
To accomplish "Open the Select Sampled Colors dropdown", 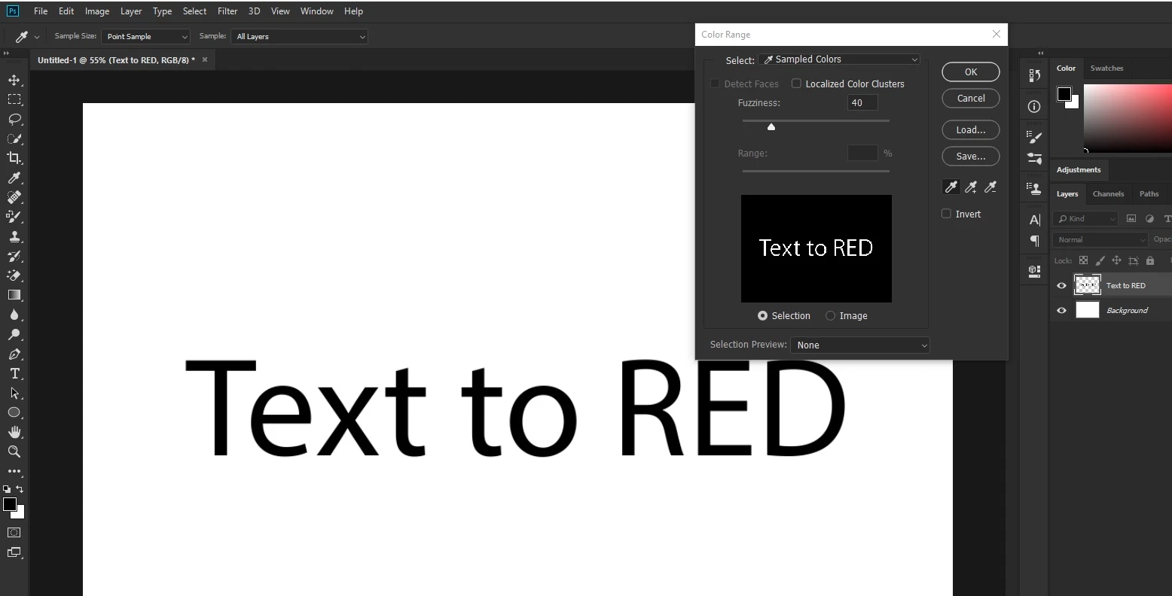I will (840, 59).
